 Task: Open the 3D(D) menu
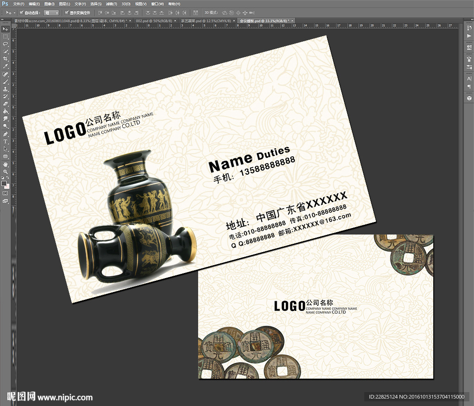pyautogui.click(x=126, y=4)
